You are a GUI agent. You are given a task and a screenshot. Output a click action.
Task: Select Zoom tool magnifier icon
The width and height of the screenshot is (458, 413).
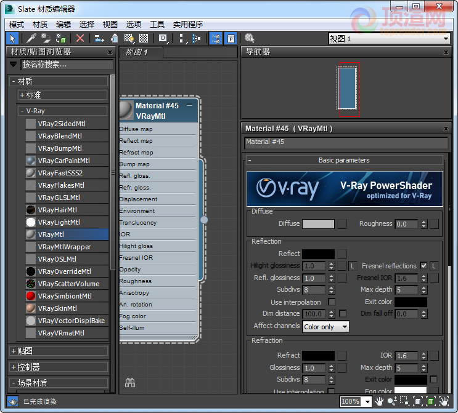click(392, 402)
